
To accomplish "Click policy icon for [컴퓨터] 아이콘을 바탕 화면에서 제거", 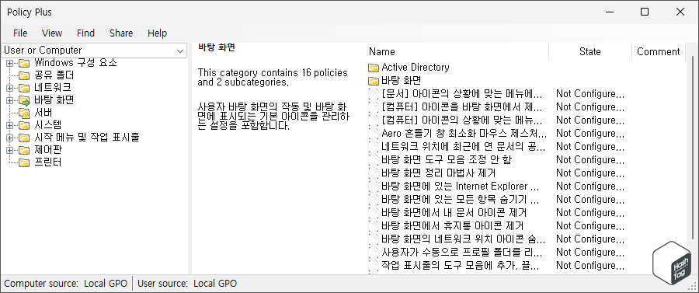I will (x=374, y=107).
